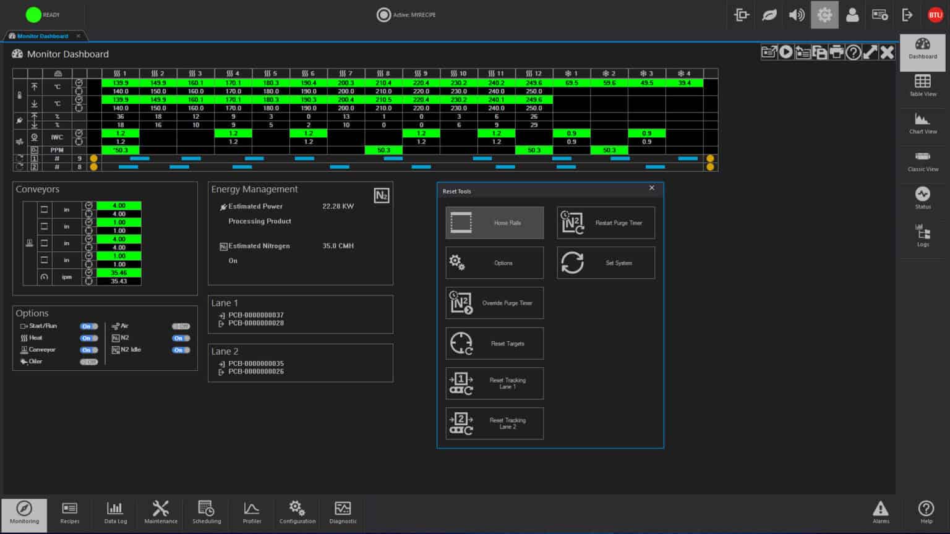Click the print icon on dashboard toolbar

pyautogui.click(x=836, y=53)
